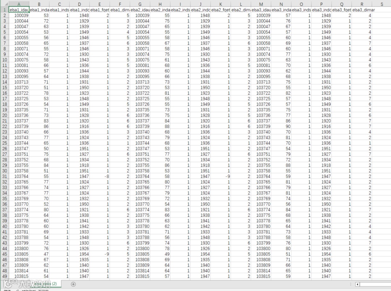Viewport: 391px width, 291px height.
Task: Select cell with -9 in column K
Action: point(221,176)
